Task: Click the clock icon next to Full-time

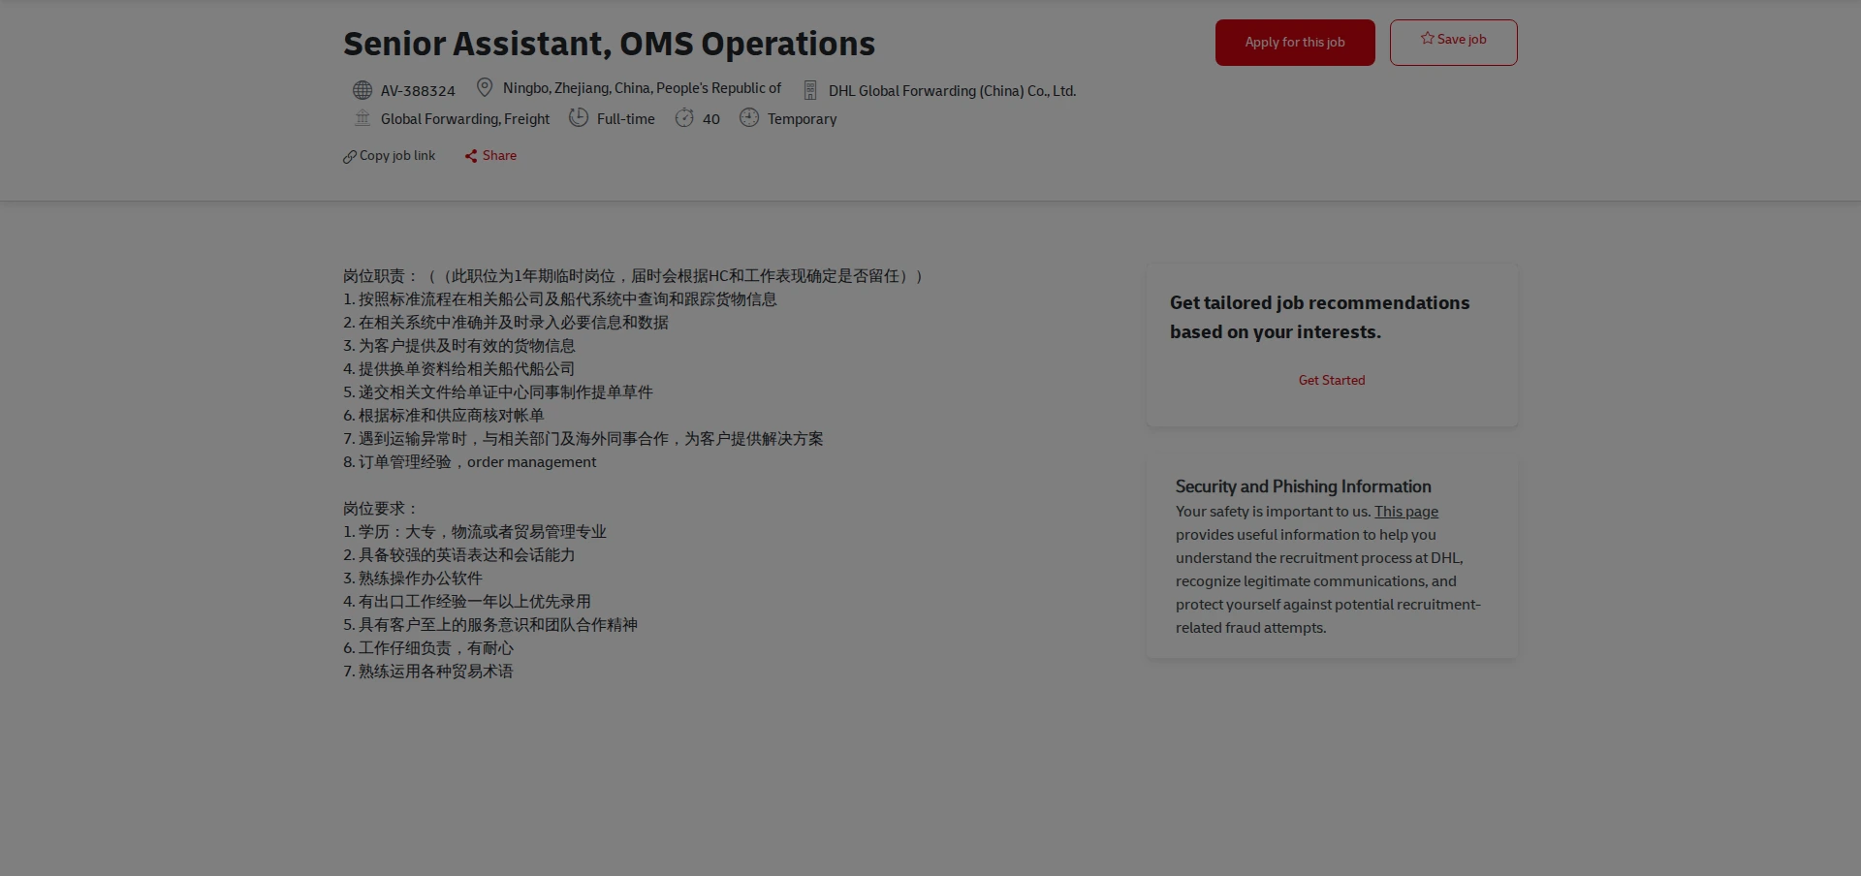Action: [579, 117]
